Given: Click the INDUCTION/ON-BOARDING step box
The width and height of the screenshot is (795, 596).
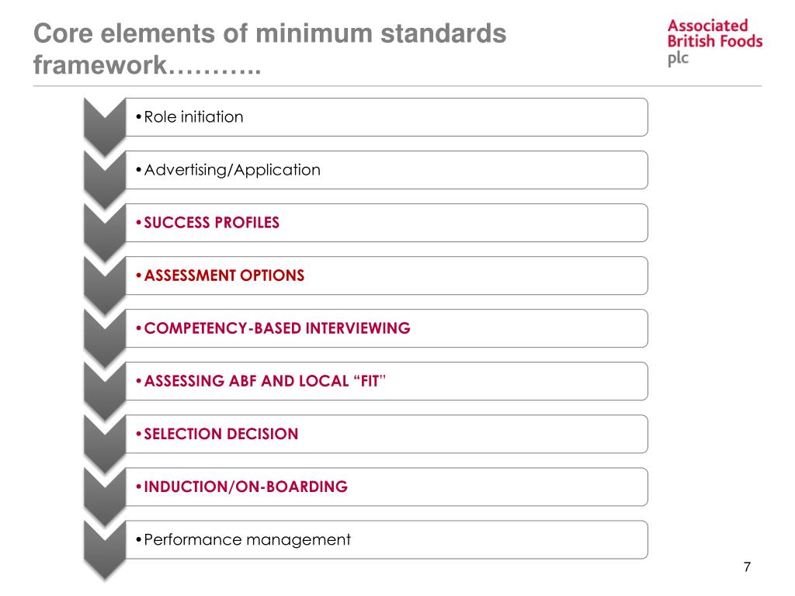Looking at the screenshot, I should click(x=386, y=487).
